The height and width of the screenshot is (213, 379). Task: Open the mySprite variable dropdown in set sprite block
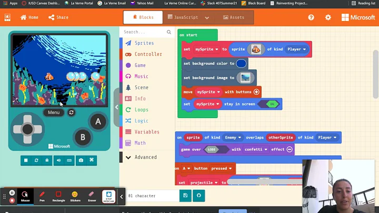pos(207,50)
